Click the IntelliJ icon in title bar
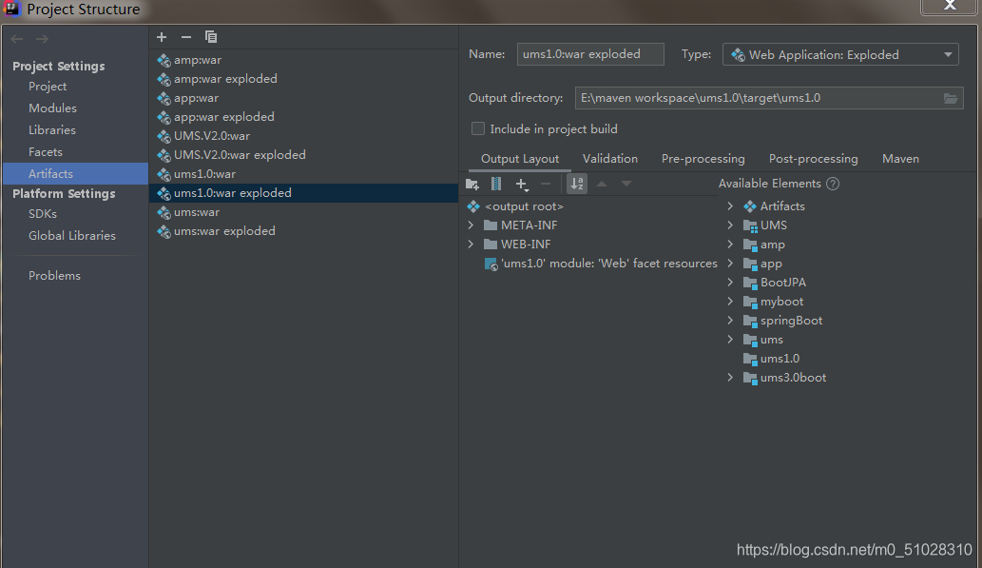 tap(11, 9)
